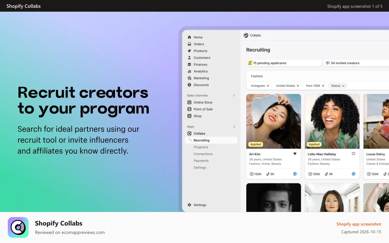389x243 pixels.
Task: Click the Applied badge on Lella-Mae Halliday
Action: pyautogui.click(x=314, y=145)
